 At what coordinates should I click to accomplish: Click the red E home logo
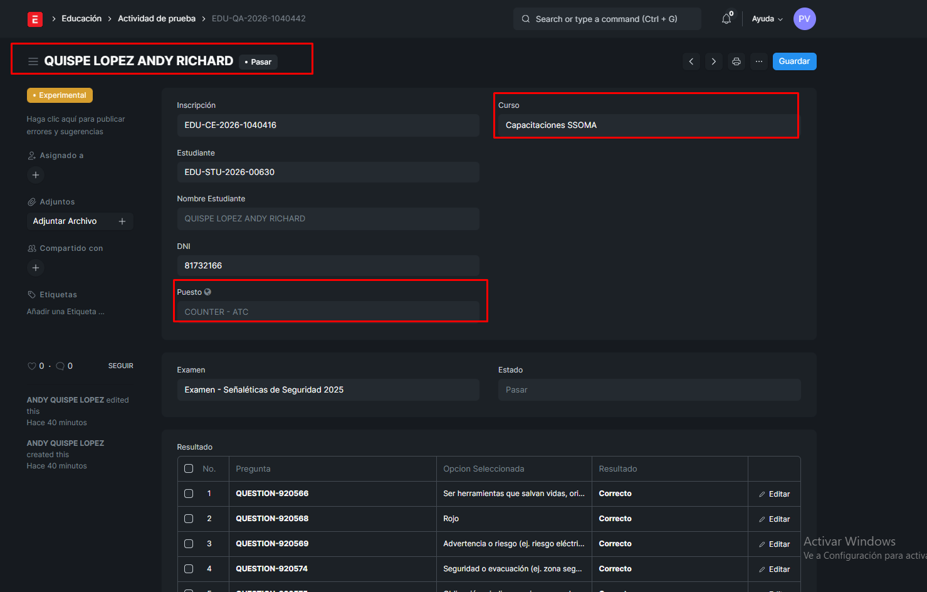pyautogui.click(x=35, y=19)
